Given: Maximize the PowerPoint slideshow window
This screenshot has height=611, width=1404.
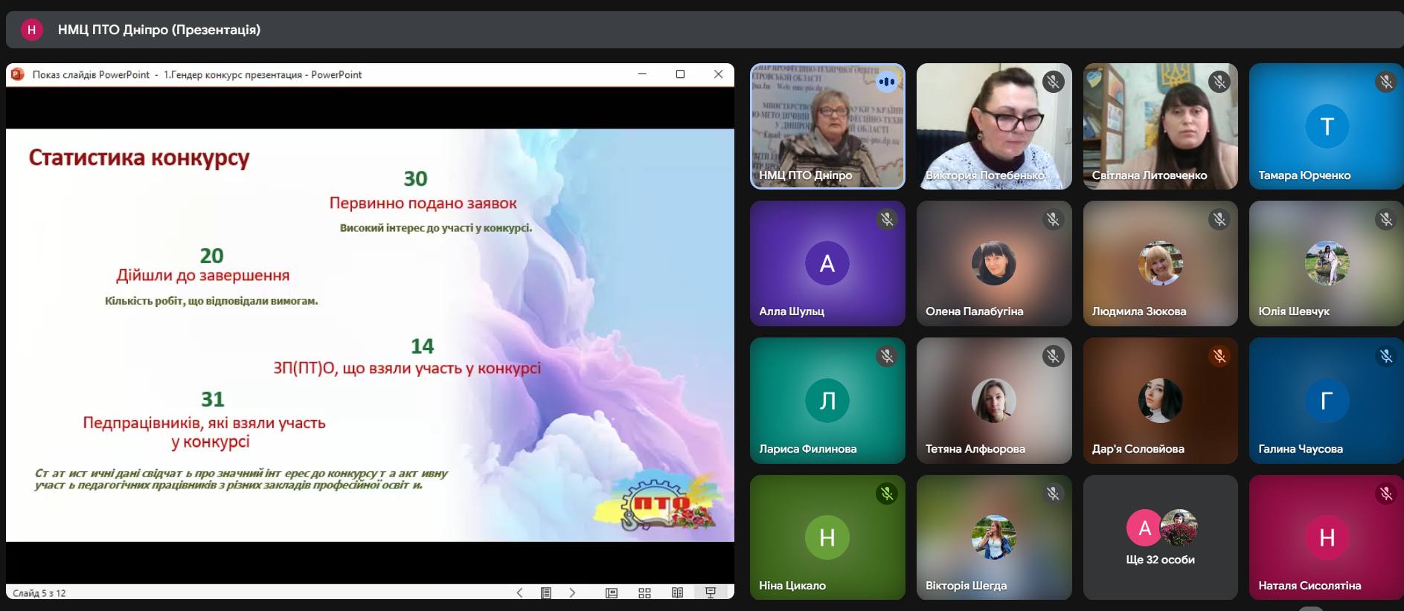Looking at the screenshot, I should (680, 74).
